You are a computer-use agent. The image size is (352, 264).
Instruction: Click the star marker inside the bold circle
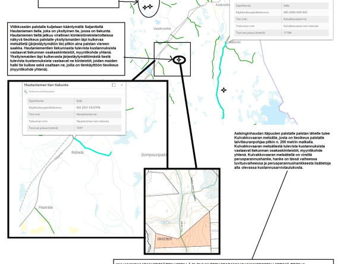pos(179,60)
